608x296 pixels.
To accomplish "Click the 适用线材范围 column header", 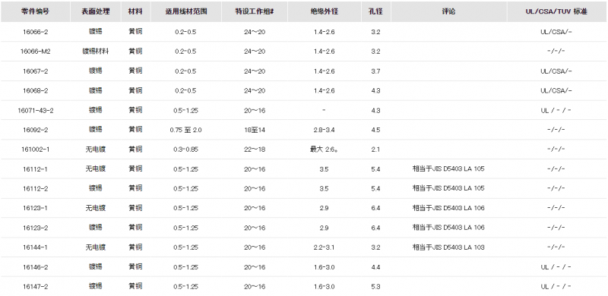I will [185, 11].
